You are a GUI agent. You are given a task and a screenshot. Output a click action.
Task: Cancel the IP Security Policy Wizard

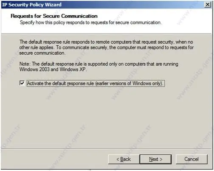coord(191,159)
